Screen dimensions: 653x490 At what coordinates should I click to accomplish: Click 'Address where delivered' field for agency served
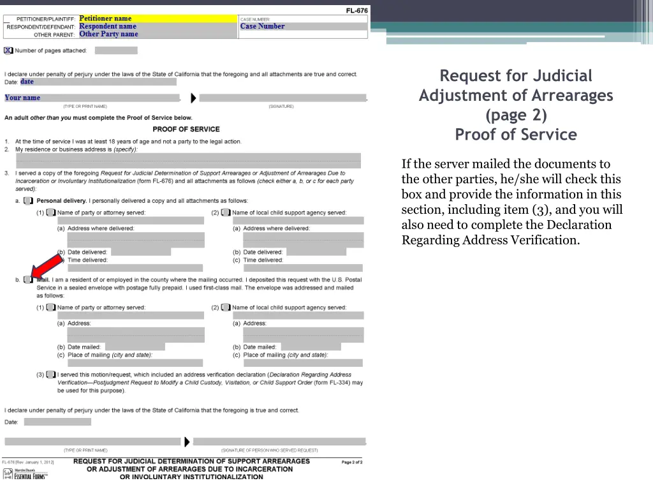coord(303,240)
